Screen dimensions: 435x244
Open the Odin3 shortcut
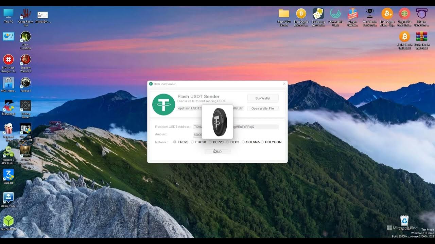pyautogui.click(x=8, y=200)
